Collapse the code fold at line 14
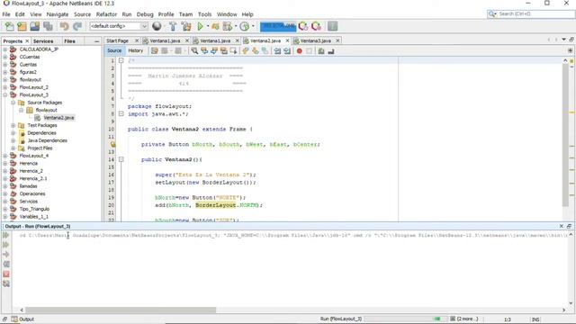Screen dimensions: 576x324 click(121, 159)
